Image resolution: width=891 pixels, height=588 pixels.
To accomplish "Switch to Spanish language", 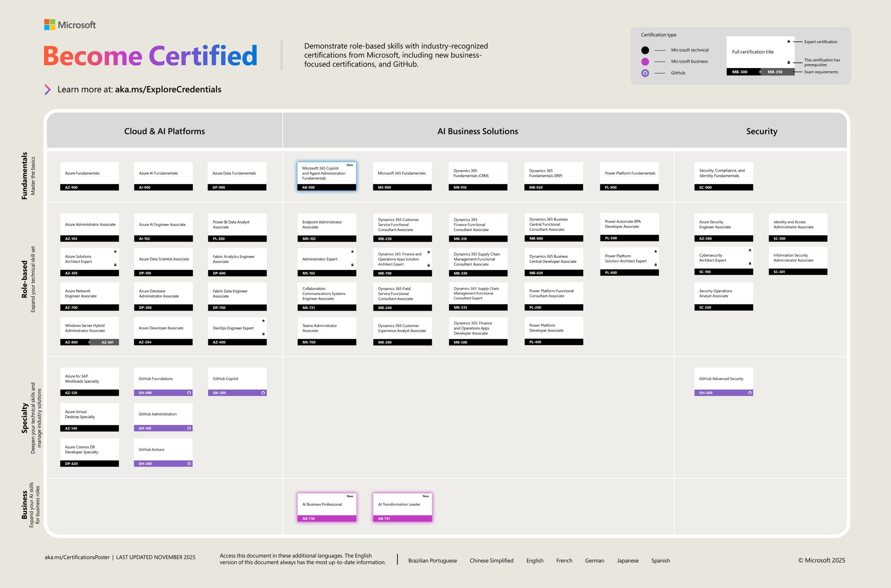I will pos(661,560).
